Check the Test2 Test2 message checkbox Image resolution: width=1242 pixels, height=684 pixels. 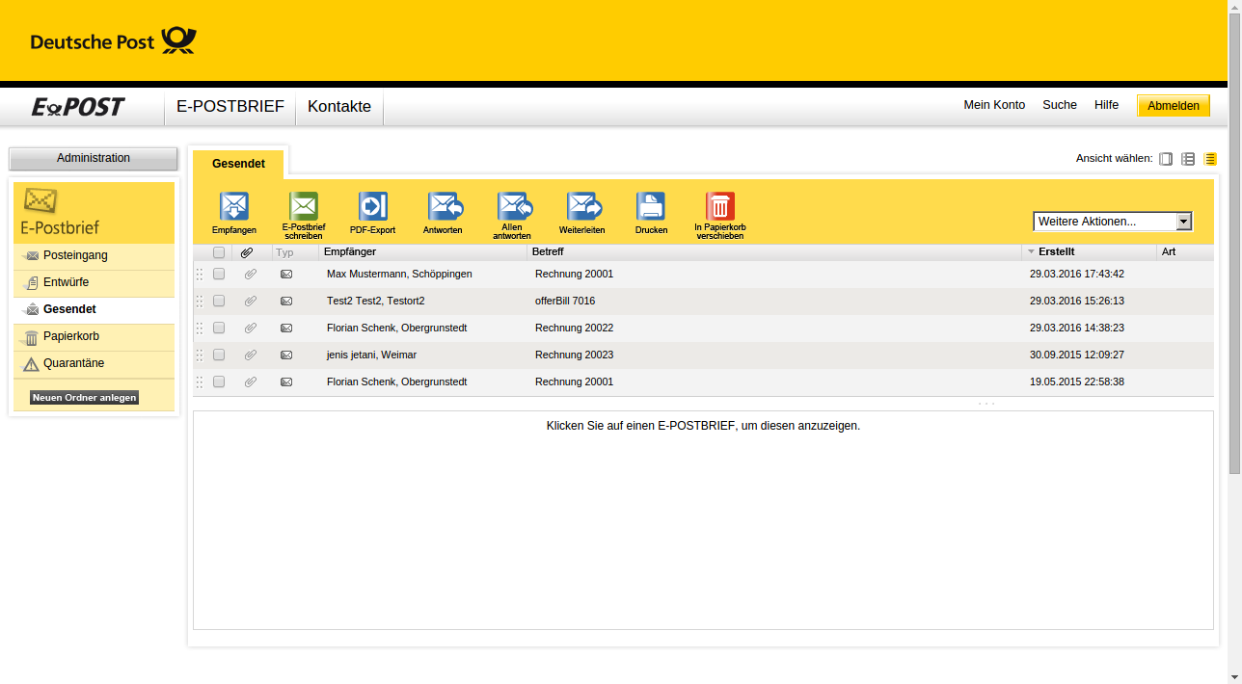(219, 301)
